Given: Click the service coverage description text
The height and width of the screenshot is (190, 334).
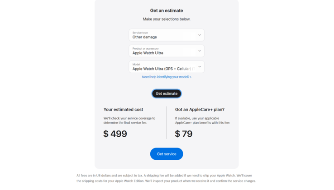Looking at the screenshot, I should 129,120.
